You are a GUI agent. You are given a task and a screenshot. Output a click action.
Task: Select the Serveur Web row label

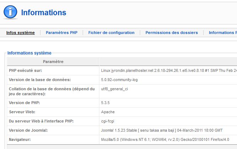coord(22,112)
